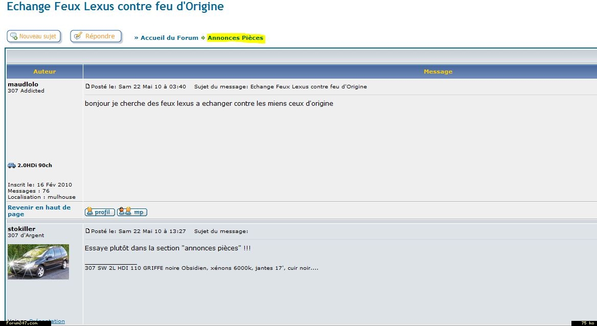Open the topic title Echange Feux Lexus link

click(115, 7)
